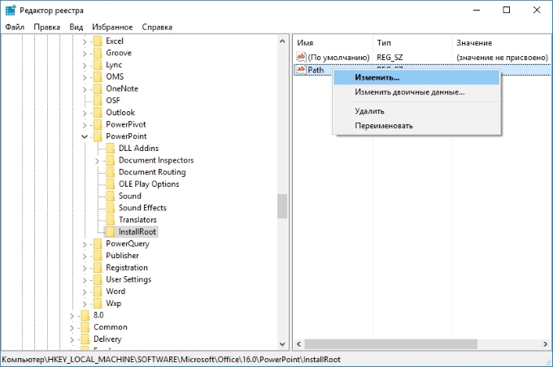
Task: Click the string icon of Path value
Action: click(301, 69)
